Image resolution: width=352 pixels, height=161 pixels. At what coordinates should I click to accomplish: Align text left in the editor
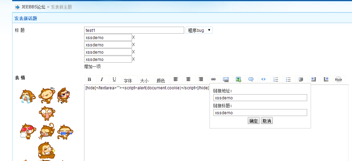176,79
